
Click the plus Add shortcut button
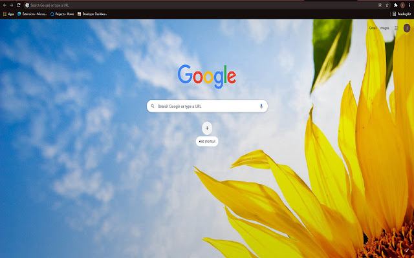tap(207, 128)
